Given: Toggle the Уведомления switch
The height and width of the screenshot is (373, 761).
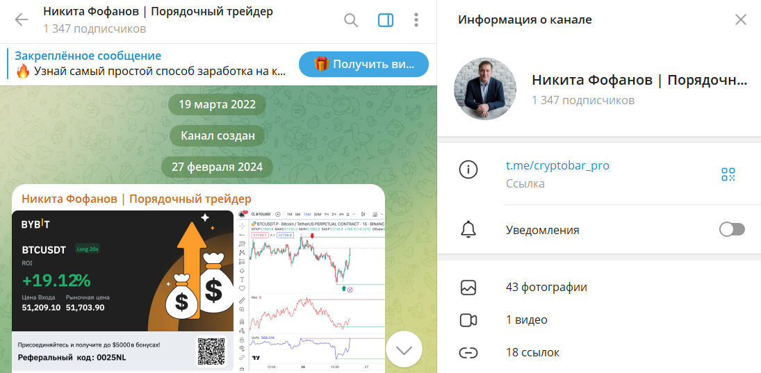Looking at the screenshot, I should point(732,229).
